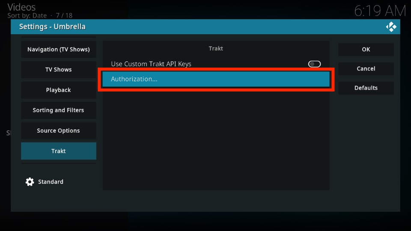Open the Playback settings category

pos(59,90)
